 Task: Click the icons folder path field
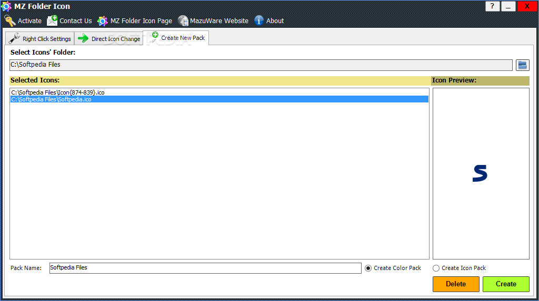pos(261,65)
